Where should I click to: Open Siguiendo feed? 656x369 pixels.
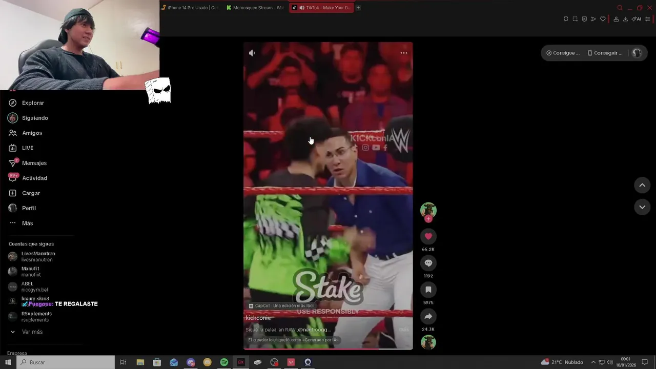coord(28,118)
